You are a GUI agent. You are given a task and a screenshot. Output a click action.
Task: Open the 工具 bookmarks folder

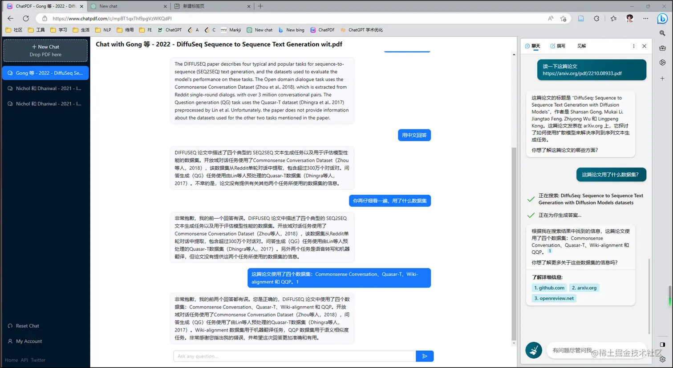(x=36, y=30)
